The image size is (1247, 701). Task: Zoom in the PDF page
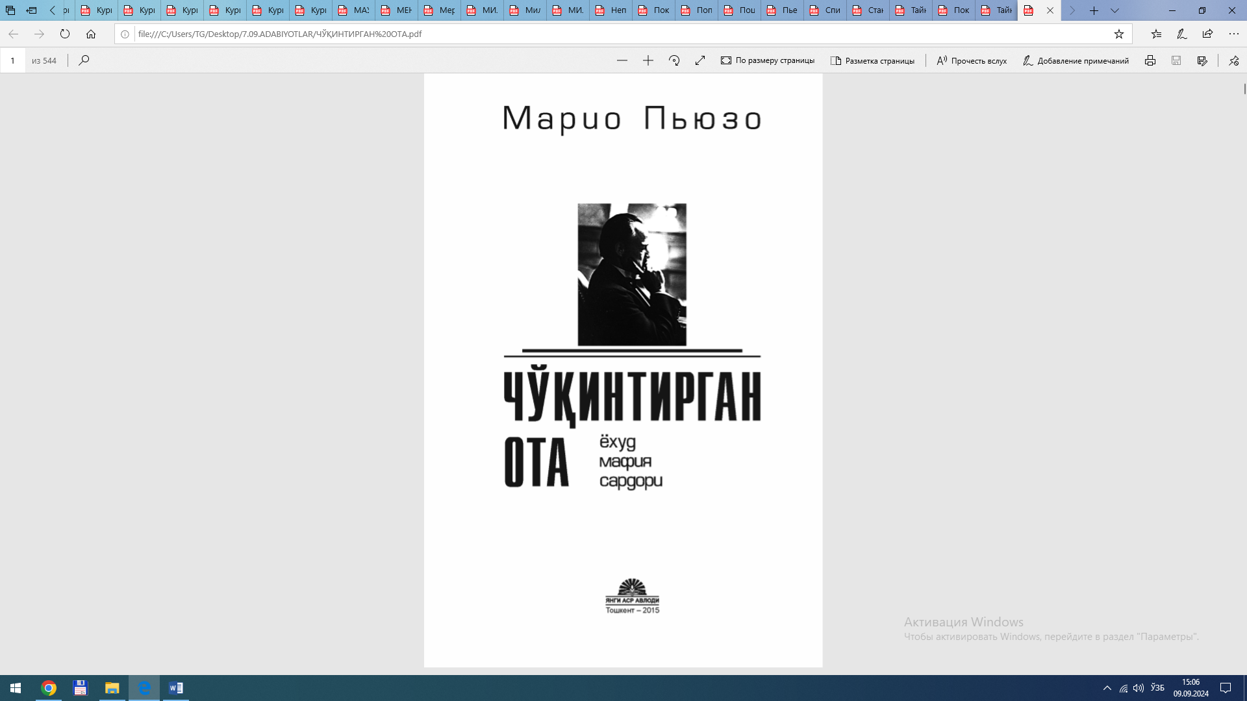click(648, 60)
